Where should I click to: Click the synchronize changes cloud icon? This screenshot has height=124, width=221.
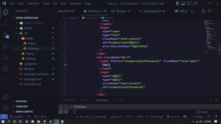click(29, 117)
